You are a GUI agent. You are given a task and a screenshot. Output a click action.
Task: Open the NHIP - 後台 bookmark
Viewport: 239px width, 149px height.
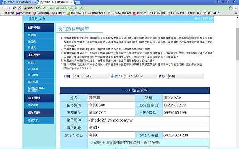[212, 13]
